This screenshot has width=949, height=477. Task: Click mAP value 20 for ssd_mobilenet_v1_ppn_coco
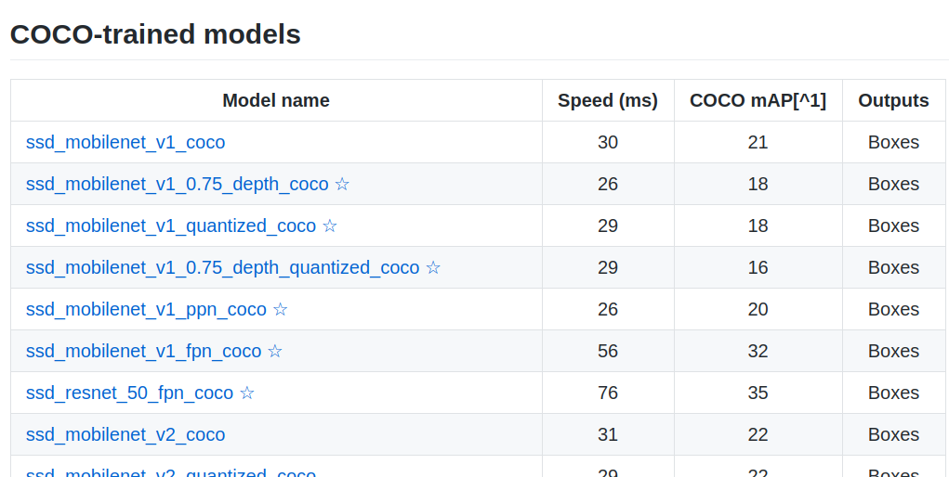click(x=758, y=309)
